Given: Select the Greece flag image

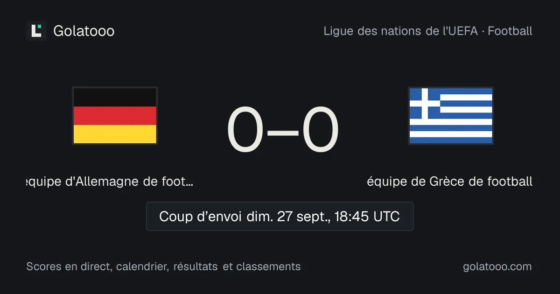Looking at the screenshot, I should [x=451, y=116].
